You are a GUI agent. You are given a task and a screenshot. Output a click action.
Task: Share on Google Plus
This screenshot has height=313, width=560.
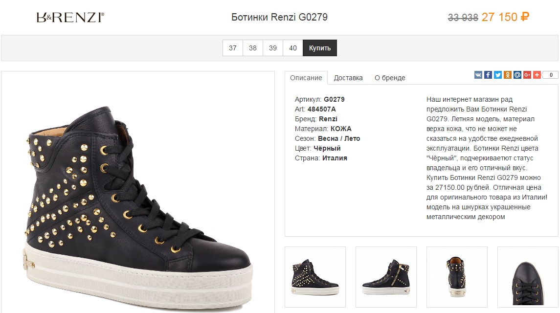point(527,75)
